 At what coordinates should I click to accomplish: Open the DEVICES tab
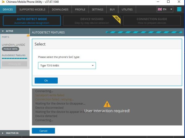(x=8, y=10)
